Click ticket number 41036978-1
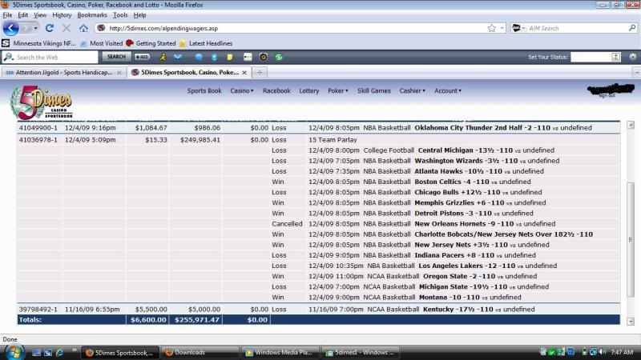This screenshot has width=641, height=360. [38, 139]
